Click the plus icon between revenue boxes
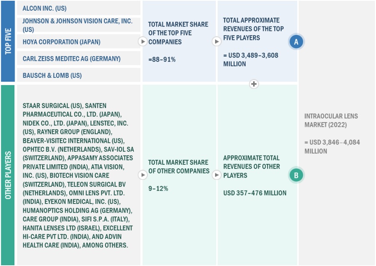The width and height of the screenshot is (376, 266). click(254, 84)
